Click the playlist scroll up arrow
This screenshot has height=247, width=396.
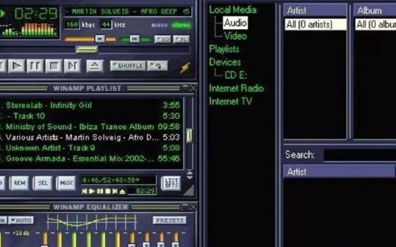189,173
